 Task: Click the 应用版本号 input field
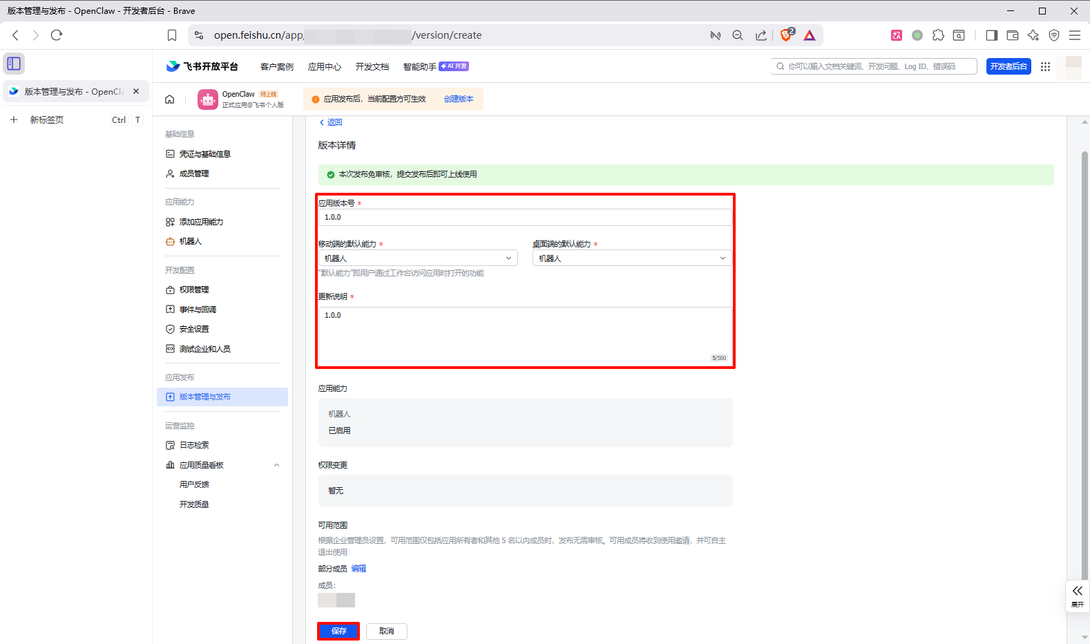point(524,217)
